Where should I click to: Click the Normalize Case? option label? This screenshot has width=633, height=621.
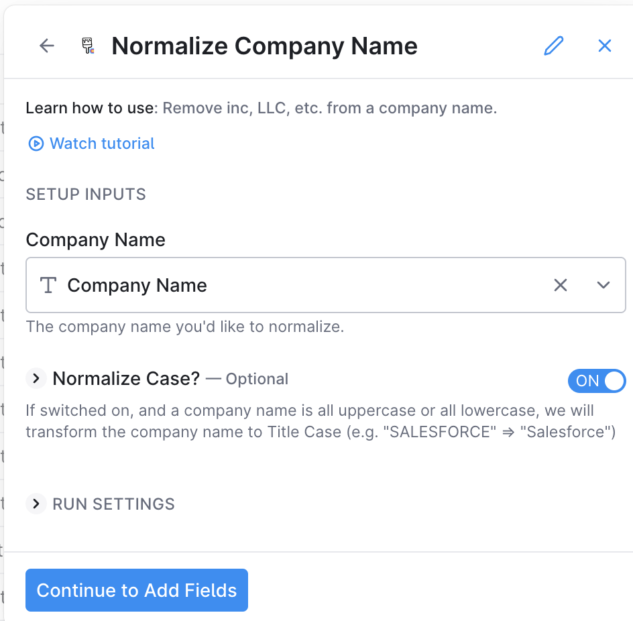(126, 379)
